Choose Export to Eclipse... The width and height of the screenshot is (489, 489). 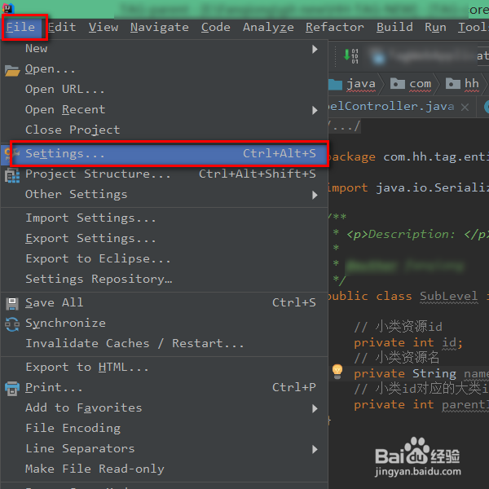point(164,259)
